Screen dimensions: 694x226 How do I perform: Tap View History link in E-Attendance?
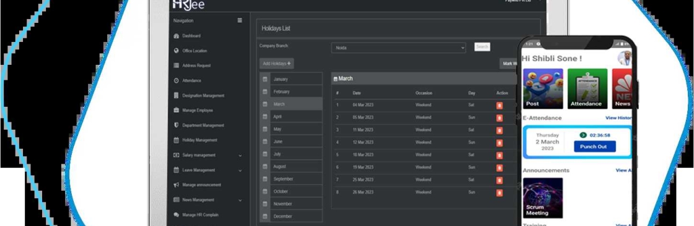619,118
